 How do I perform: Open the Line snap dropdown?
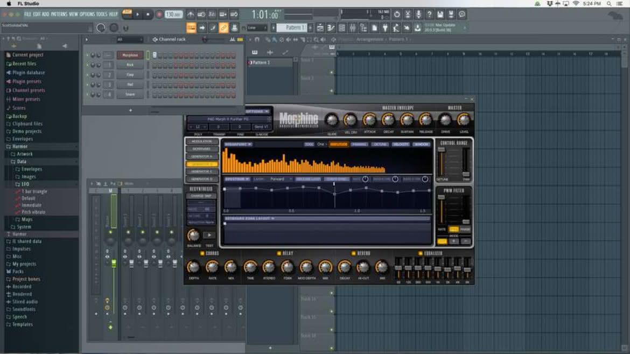[x=256, y=28]
